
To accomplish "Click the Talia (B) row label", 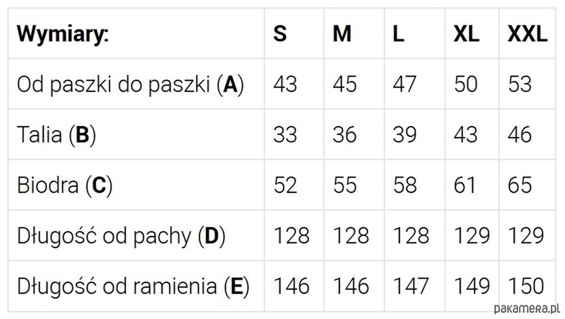I will pyautogui.click(x=56, y=135).
